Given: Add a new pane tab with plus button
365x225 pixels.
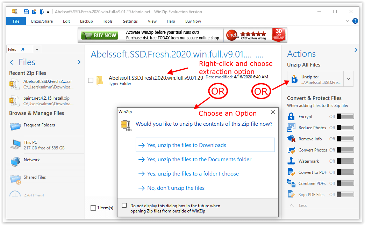Looking at the screenshot, I should (x=37, y=49).
